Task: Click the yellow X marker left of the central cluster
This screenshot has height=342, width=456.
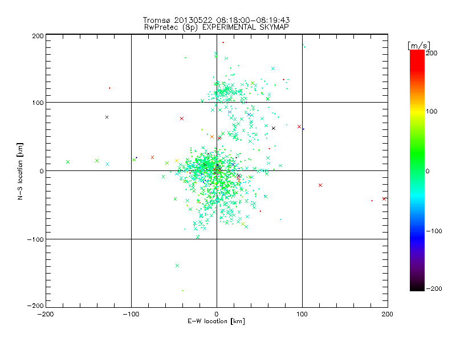Action: click(177, 161)
